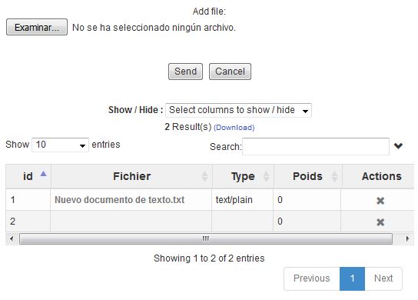Click Poids value 0 in row 1
The width and height of the screenshot is (418, 300).
click(x=280, y=200)
